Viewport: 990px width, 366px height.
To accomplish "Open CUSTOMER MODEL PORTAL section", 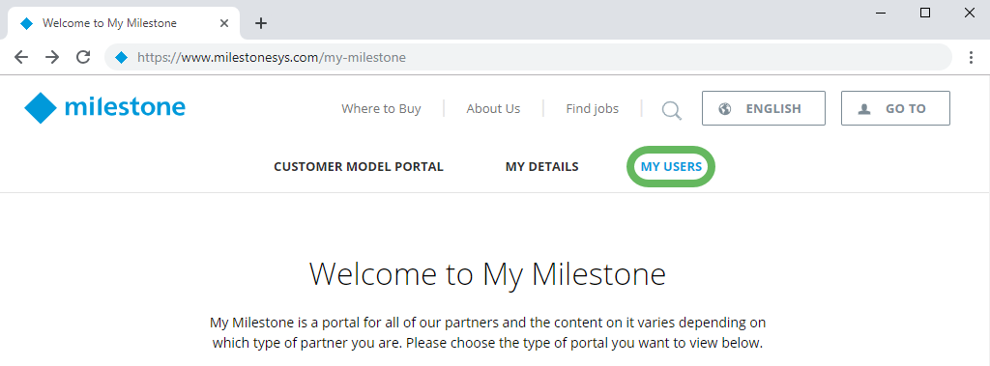I will click(x=359, y=167).
